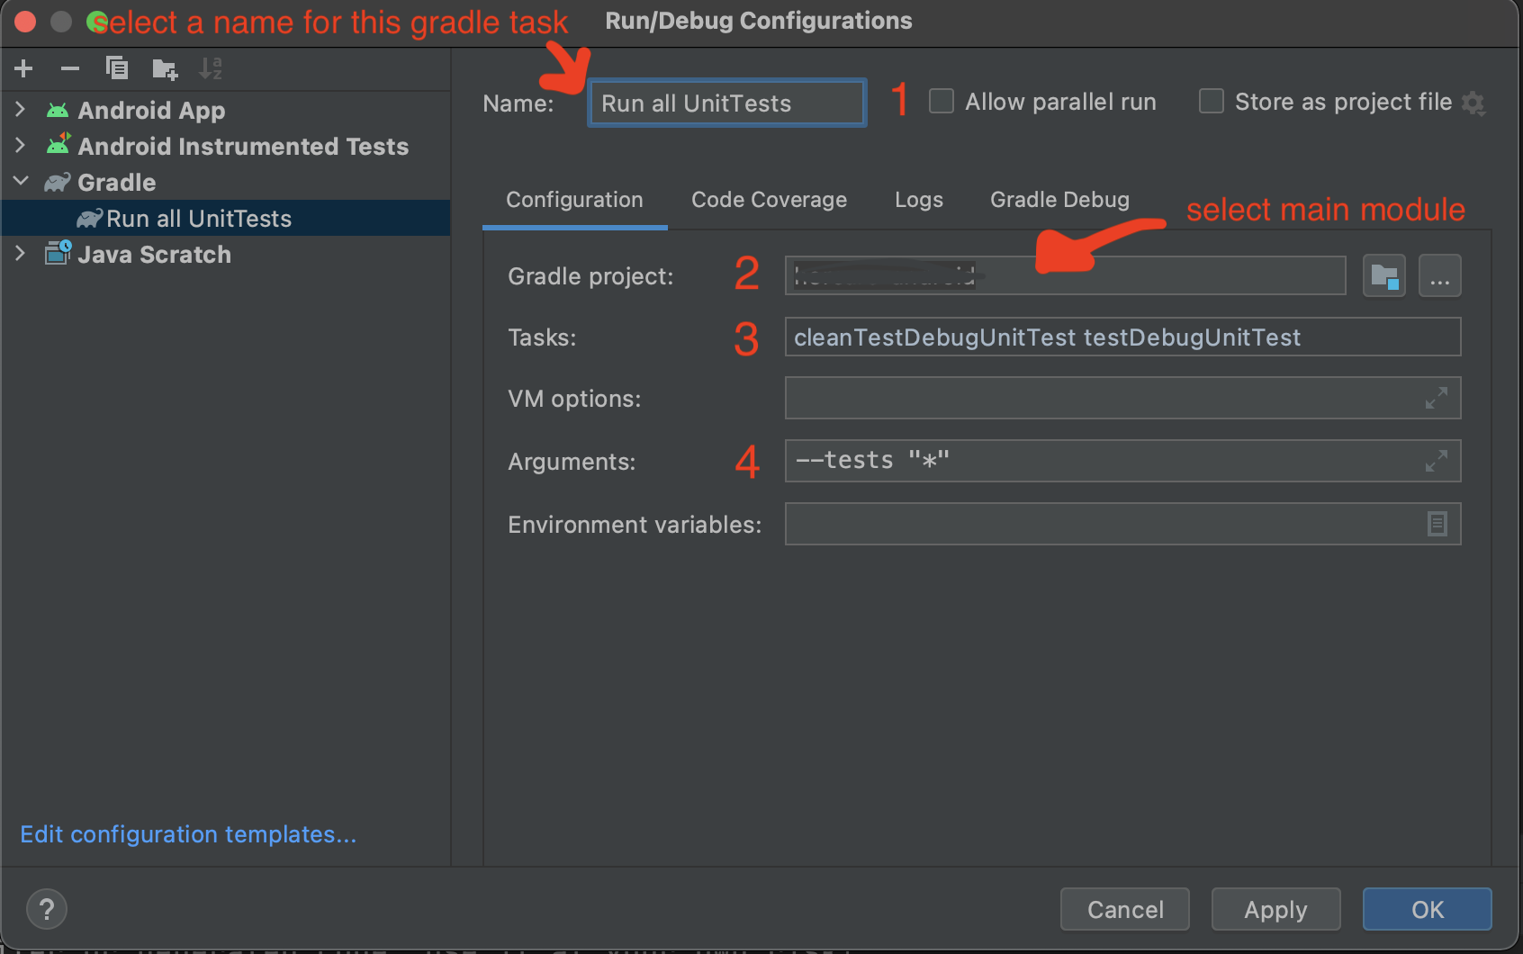Open the registered Gradle project picker icon

pos(1383,275)
